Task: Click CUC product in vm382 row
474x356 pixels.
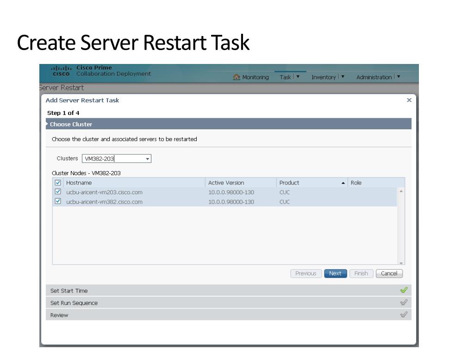Action: click(x=285, y=202)
